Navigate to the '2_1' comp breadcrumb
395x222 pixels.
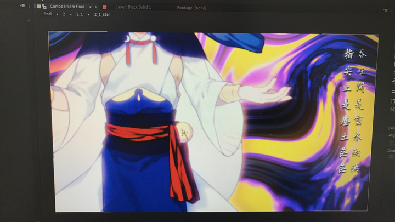[80, 14]
